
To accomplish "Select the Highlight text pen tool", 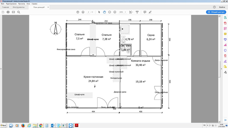I will 150,12.
